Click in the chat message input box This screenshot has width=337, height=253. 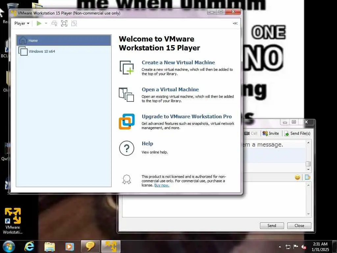tap(214, 206)
